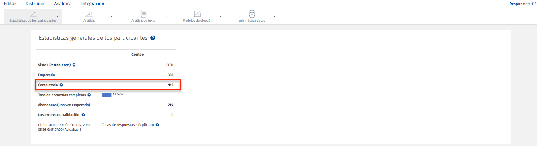This screenshot has height=146, width=537.
Task: Expand the Estadísticas de los participantes dropdown arrow
Action: click(x=57, y=16)
